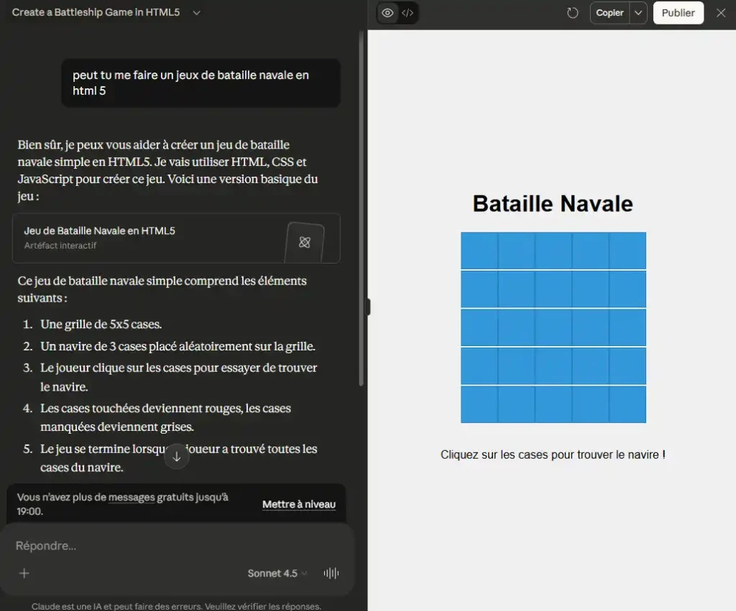
Task: Click the panel divider resize handle
Action: point(368,307)
